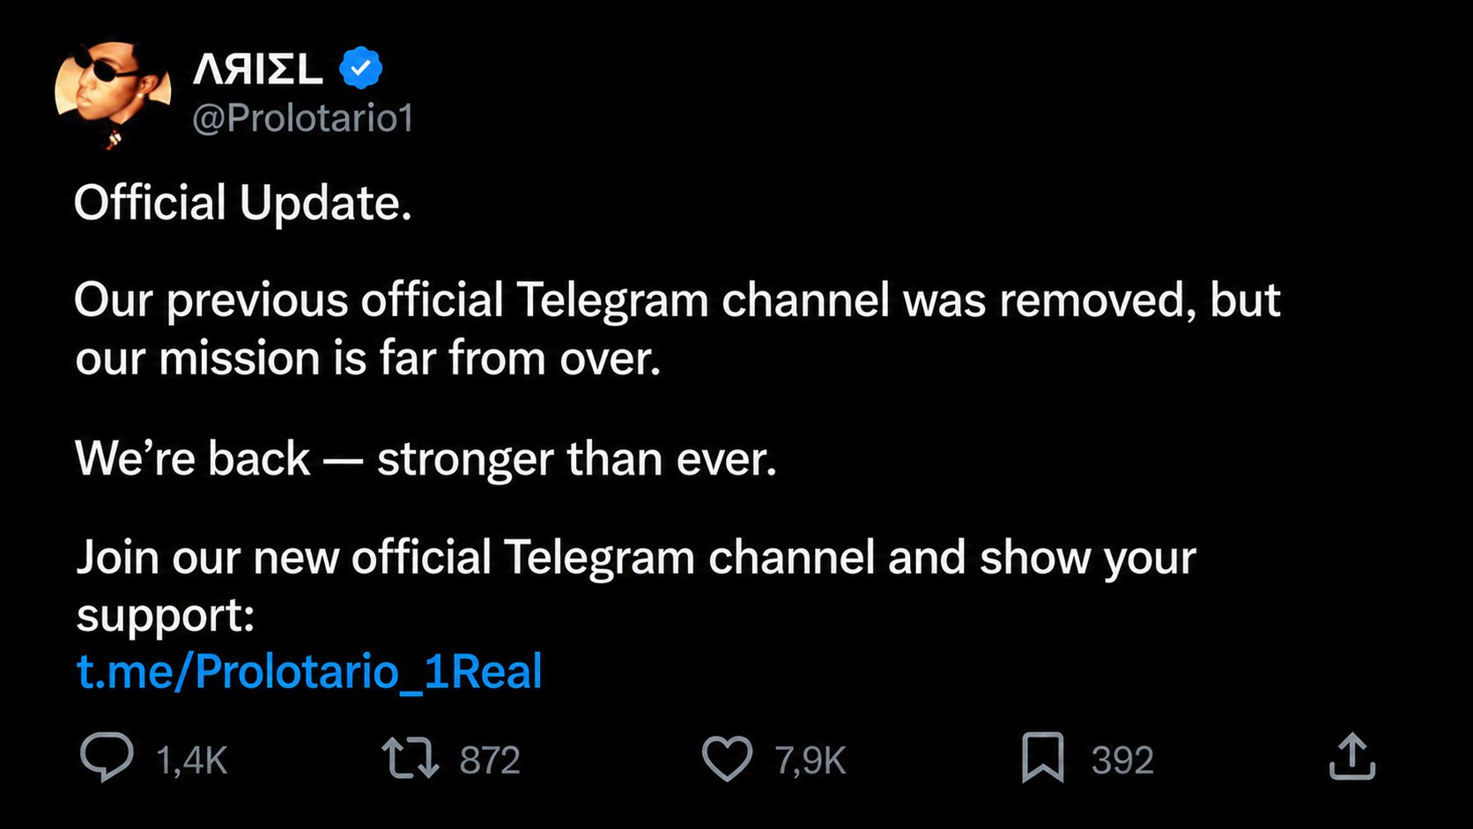Click the ARIEL display name
This screenshot has height=829, width=1473.
click(258, 69)
